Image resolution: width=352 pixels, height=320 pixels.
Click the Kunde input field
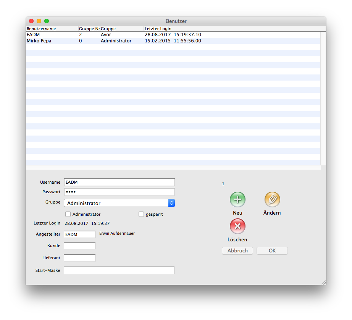pyautogui.click(x=79, y=246)
